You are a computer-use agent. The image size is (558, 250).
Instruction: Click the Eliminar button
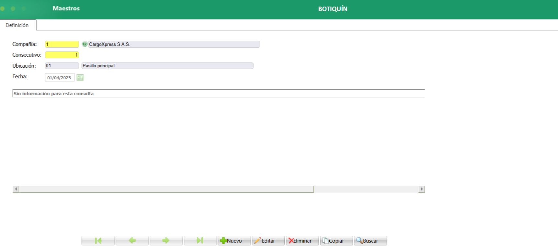302,241
